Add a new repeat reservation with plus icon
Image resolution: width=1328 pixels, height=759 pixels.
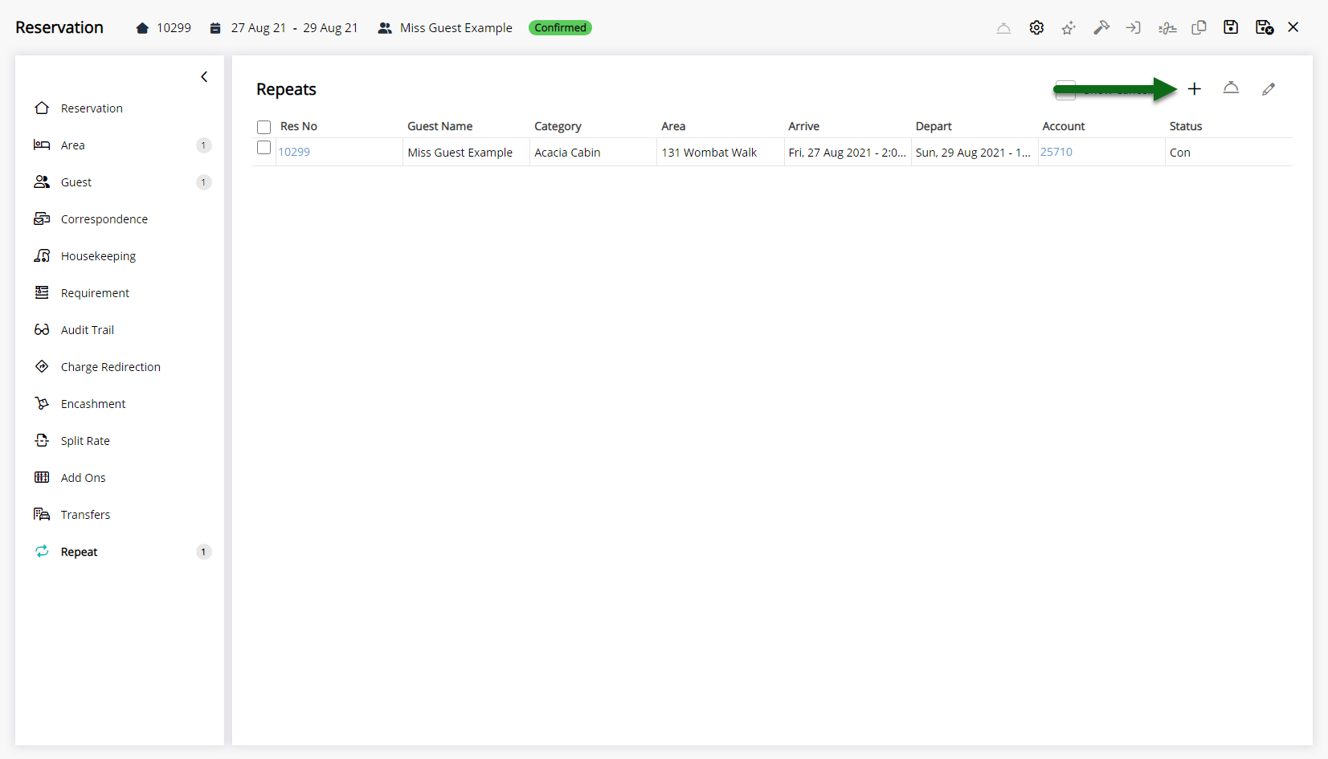click(x=1195, y=89)
